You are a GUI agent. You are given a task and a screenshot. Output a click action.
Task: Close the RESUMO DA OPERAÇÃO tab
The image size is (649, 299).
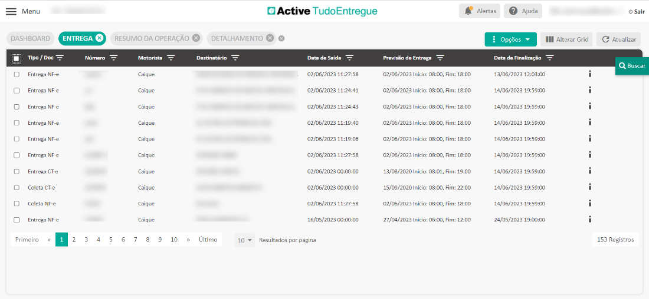196,38
